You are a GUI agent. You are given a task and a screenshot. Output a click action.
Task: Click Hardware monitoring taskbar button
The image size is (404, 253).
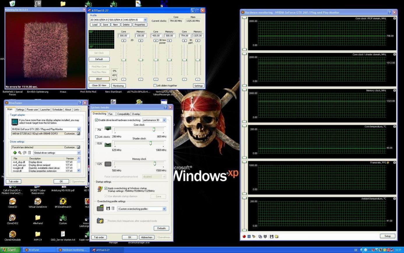73,250
